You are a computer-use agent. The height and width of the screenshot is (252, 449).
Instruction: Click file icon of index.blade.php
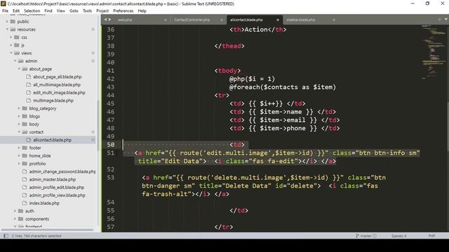(x=25, y=203)
